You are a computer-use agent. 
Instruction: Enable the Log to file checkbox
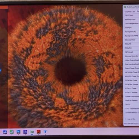[126, 119]
